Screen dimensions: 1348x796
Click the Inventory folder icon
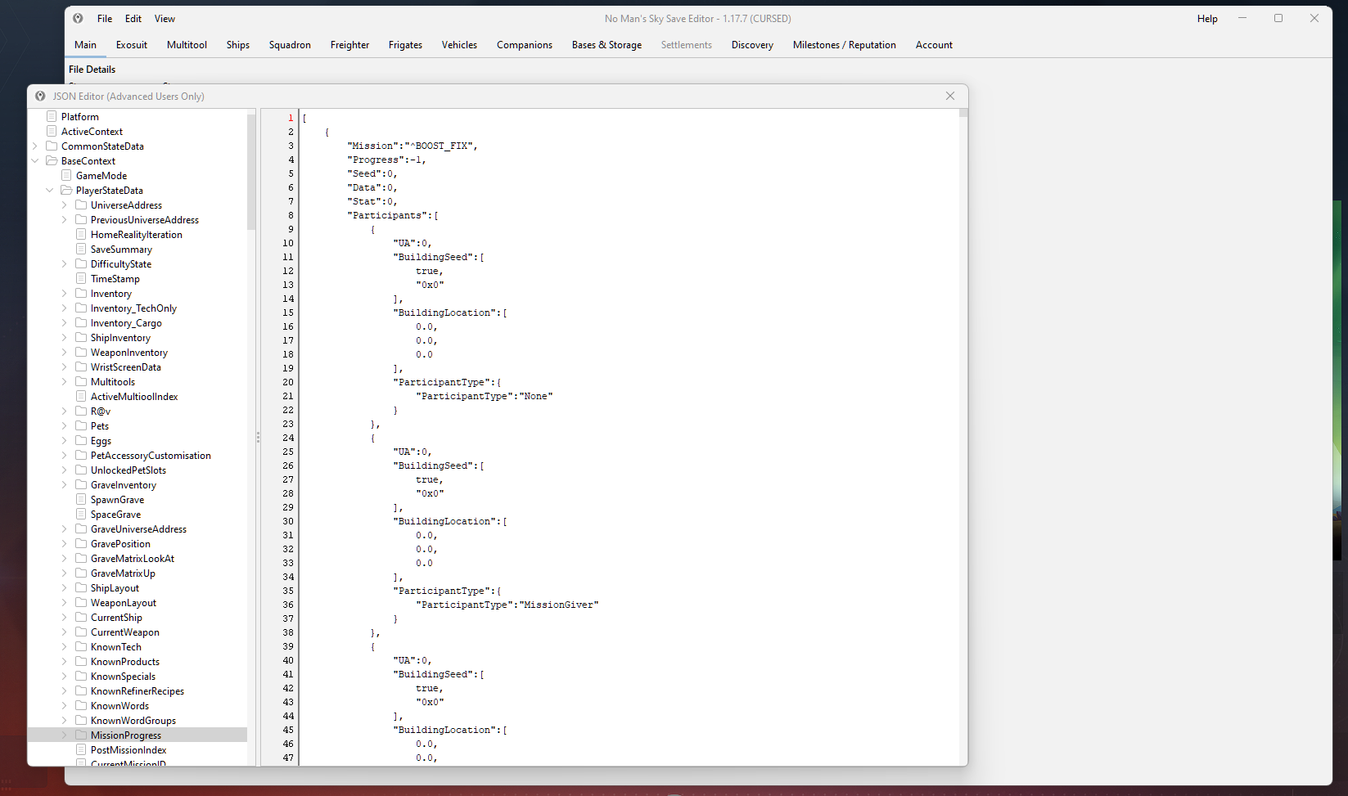[x=81, y=293]
